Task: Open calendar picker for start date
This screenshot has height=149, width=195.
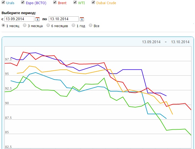Action: [37, 19]
